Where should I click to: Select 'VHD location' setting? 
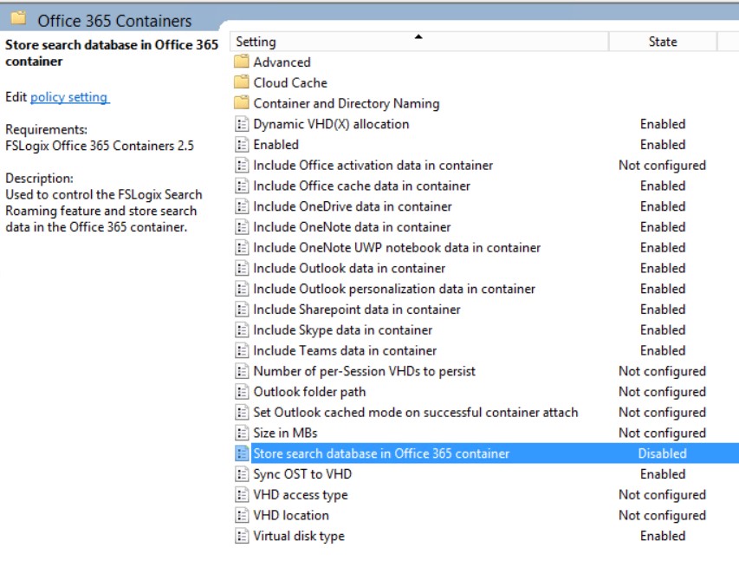pyautogui.click(x=291, y=515)
